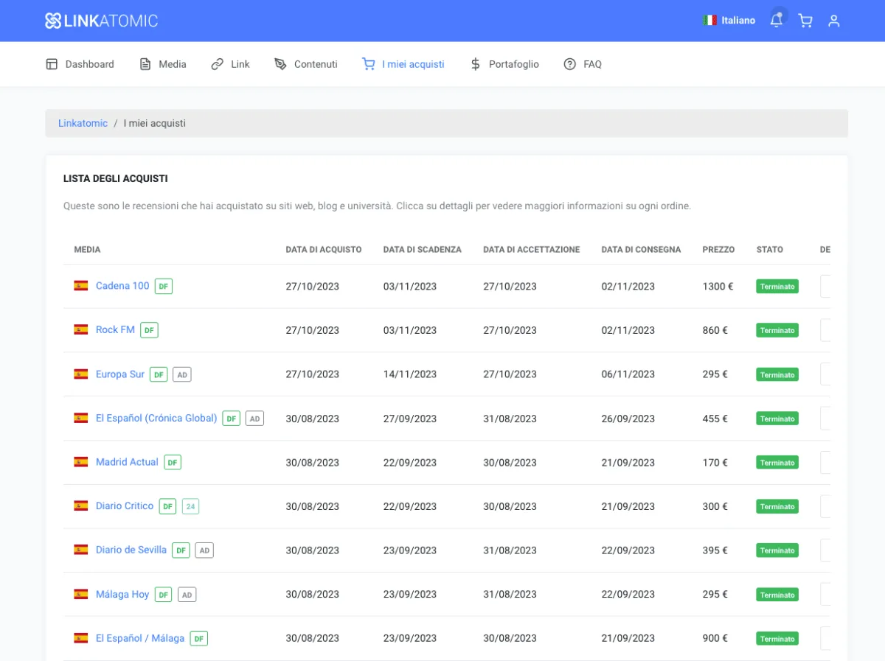Viewport: 885px width, 661px height.
Task: Click the user account profile icon
Action: point(834,21)
